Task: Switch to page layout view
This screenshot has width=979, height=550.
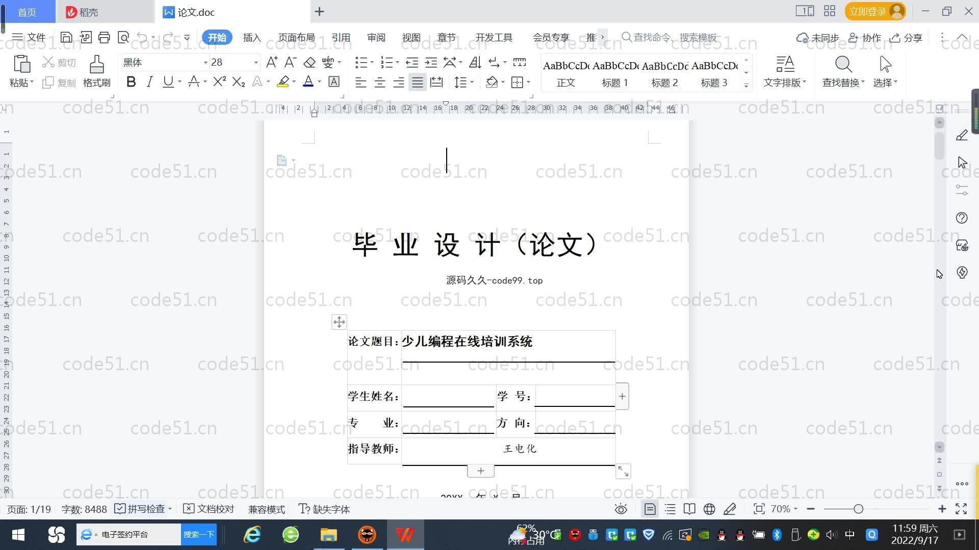Action: click(650, 509)
